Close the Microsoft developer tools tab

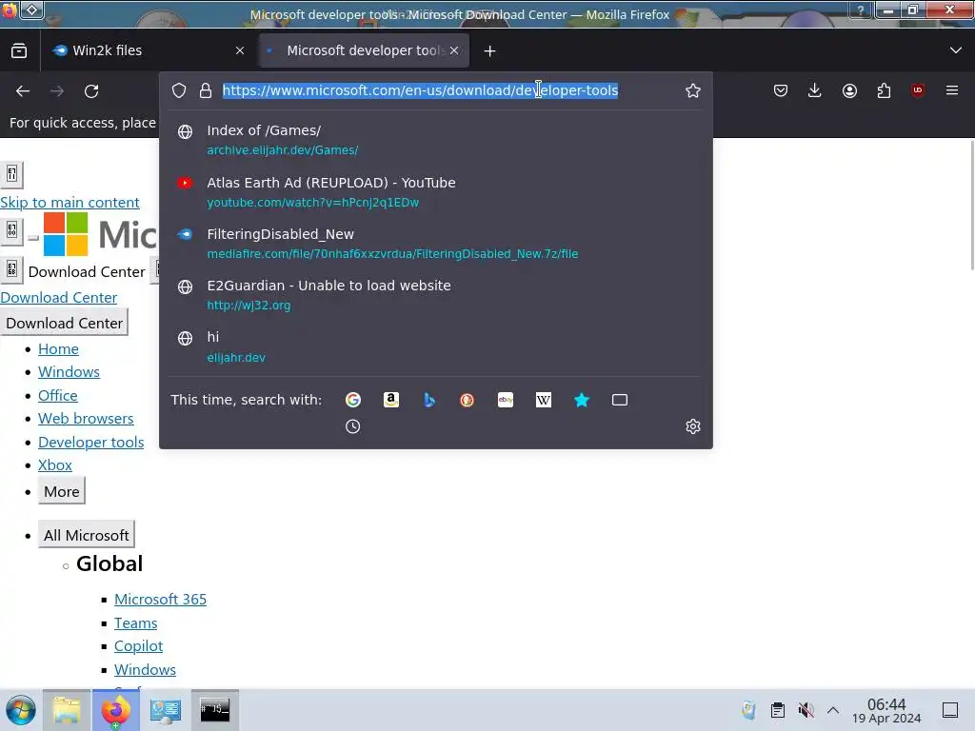point(454,51)
